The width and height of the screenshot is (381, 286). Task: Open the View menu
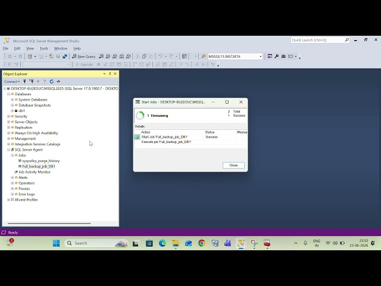tap(30, 48)
